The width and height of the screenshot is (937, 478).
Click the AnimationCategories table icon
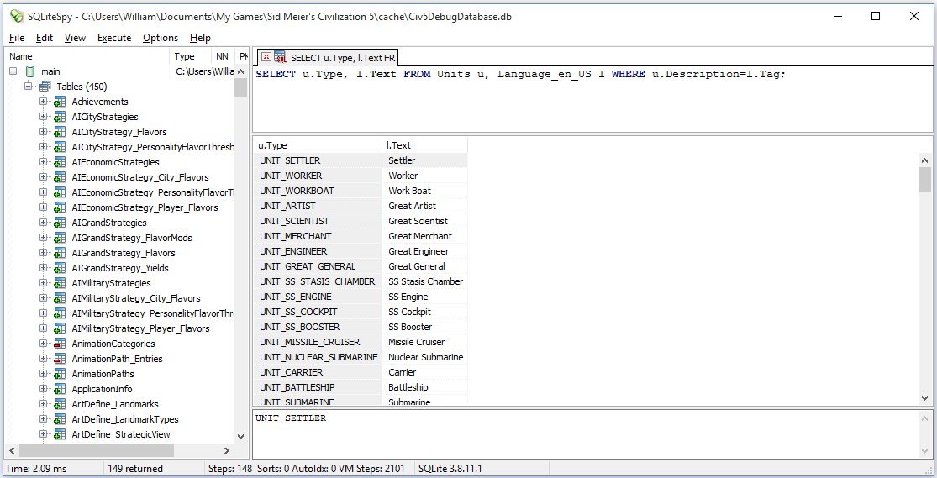[60, 344]
